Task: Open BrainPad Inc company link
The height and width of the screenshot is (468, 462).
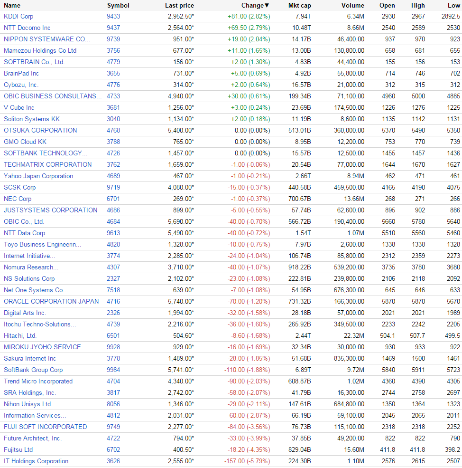Action: click(21, 74)
